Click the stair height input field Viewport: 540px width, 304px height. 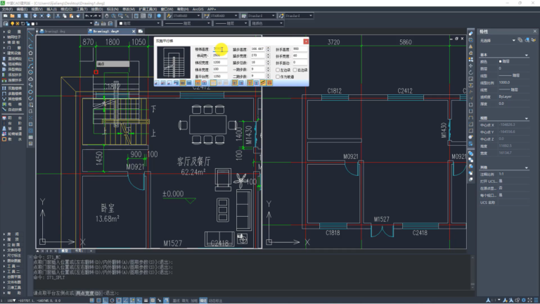pyautogui.click(x=220, y=49)
